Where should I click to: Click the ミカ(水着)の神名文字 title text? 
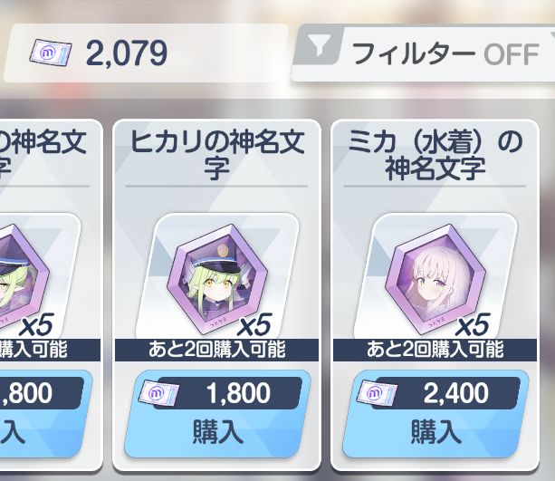pyautogui.click(x=435, y=155)
